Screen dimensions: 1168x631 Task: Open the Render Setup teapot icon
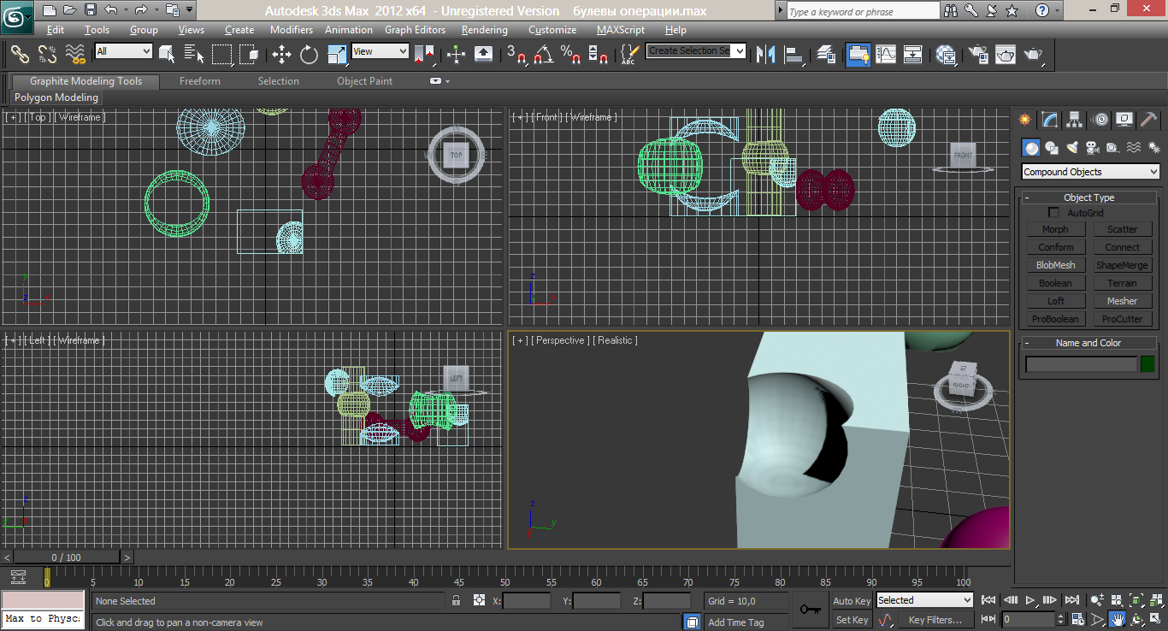978,54
